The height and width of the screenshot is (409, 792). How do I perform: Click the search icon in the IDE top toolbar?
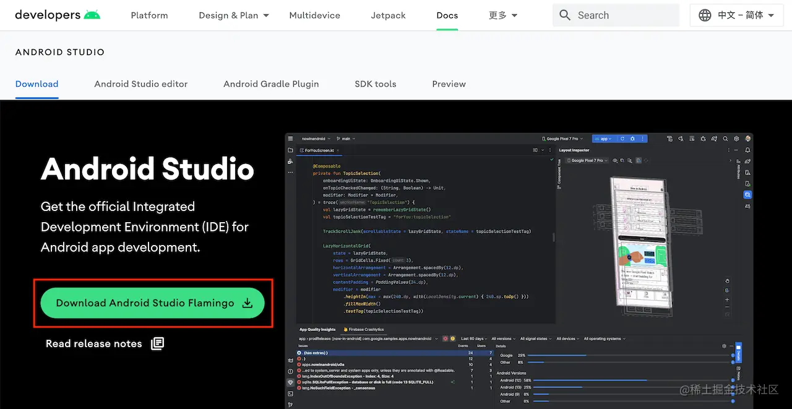(725, 139)
